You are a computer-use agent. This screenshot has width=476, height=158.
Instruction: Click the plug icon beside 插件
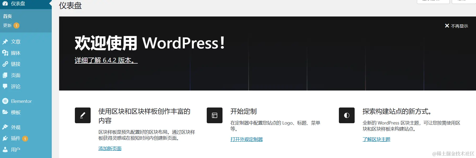click(x=5, y=138)
